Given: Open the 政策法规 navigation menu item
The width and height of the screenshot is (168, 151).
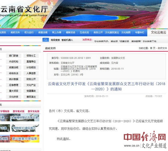Looking at the screenshot, I should [x=43, y=32].
